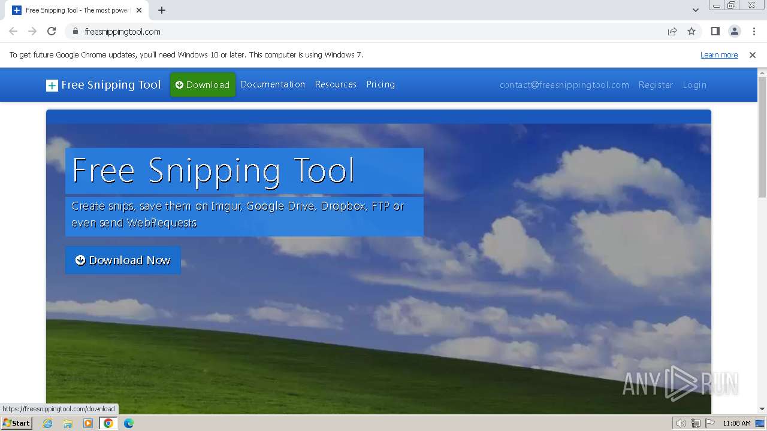Viewport: 767px width, 431px height.
Task: Toggle the Chrome side panel
Action: [x=715, y=31]
